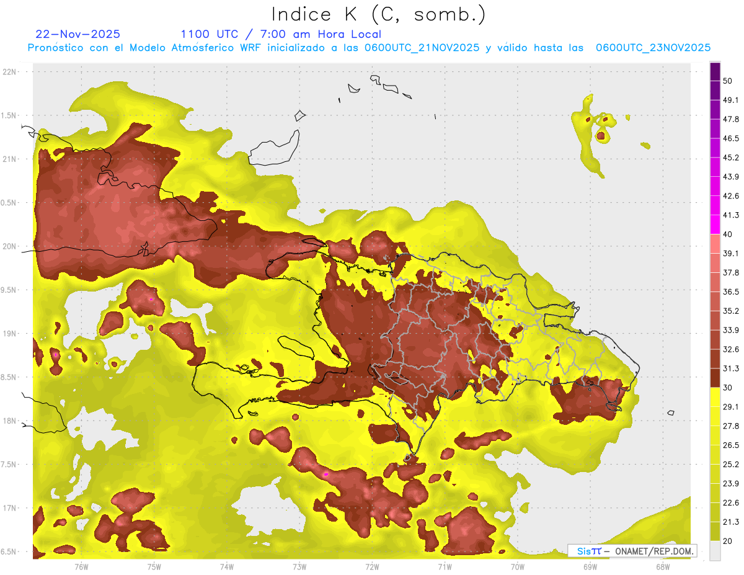Click the colorbar label "30"
The image size is (744, 575).
click(728, 388)
